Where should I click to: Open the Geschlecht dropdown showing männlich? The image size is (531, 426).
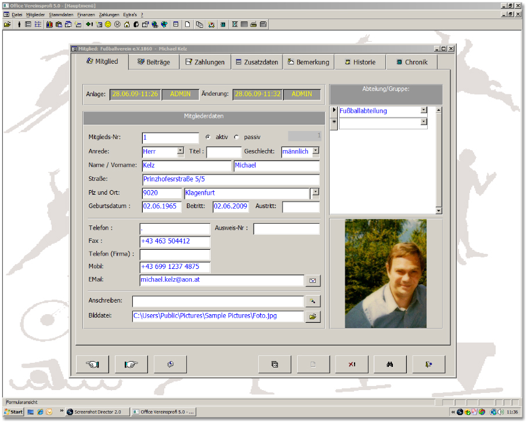316,151
